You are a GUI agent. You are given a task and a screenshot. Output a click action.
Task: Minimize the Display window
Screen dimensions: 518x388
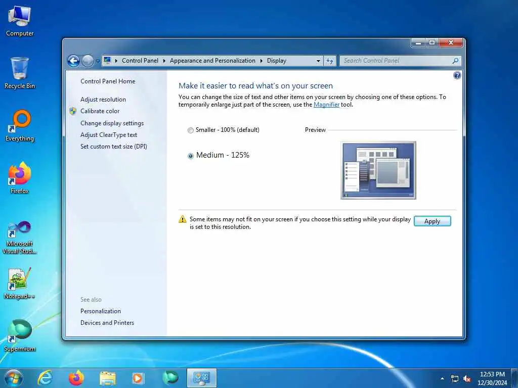tap(418, 42)
